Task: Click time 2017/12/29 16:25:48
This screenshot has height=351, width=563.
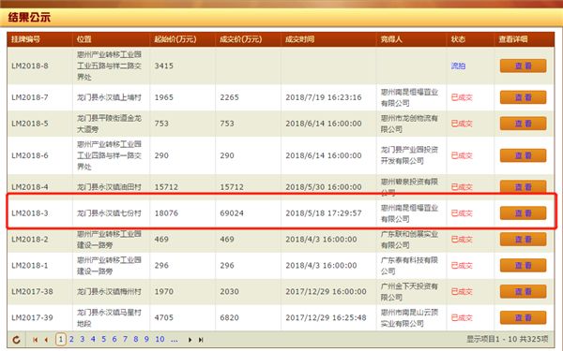Action: click(326, 317)
